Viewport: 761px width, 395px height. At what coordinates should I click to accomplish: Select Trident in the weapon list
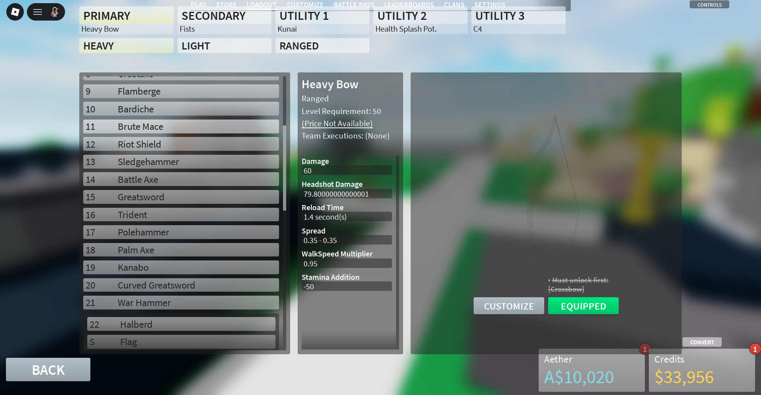pyautogui.click(x=181, y=215)
